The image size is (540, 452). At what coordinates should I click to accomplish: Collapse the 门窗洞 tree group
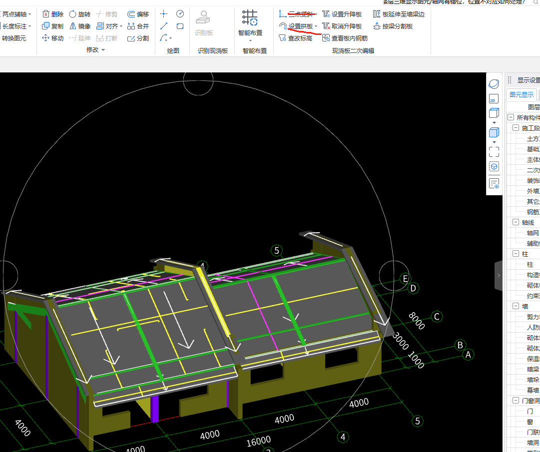(516, 401)
